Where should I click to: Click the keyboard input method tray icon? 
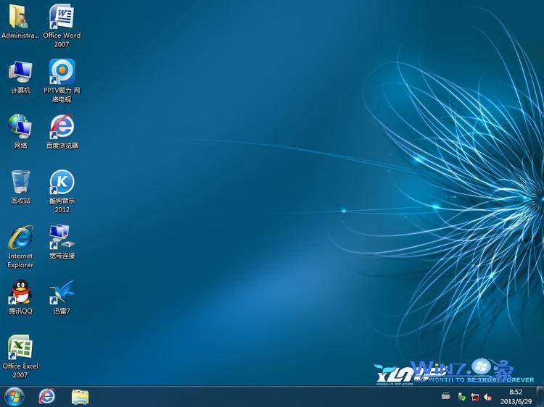coord(446,396)
